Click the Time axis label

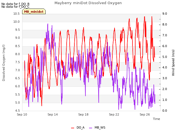click(x=157, y=119)
